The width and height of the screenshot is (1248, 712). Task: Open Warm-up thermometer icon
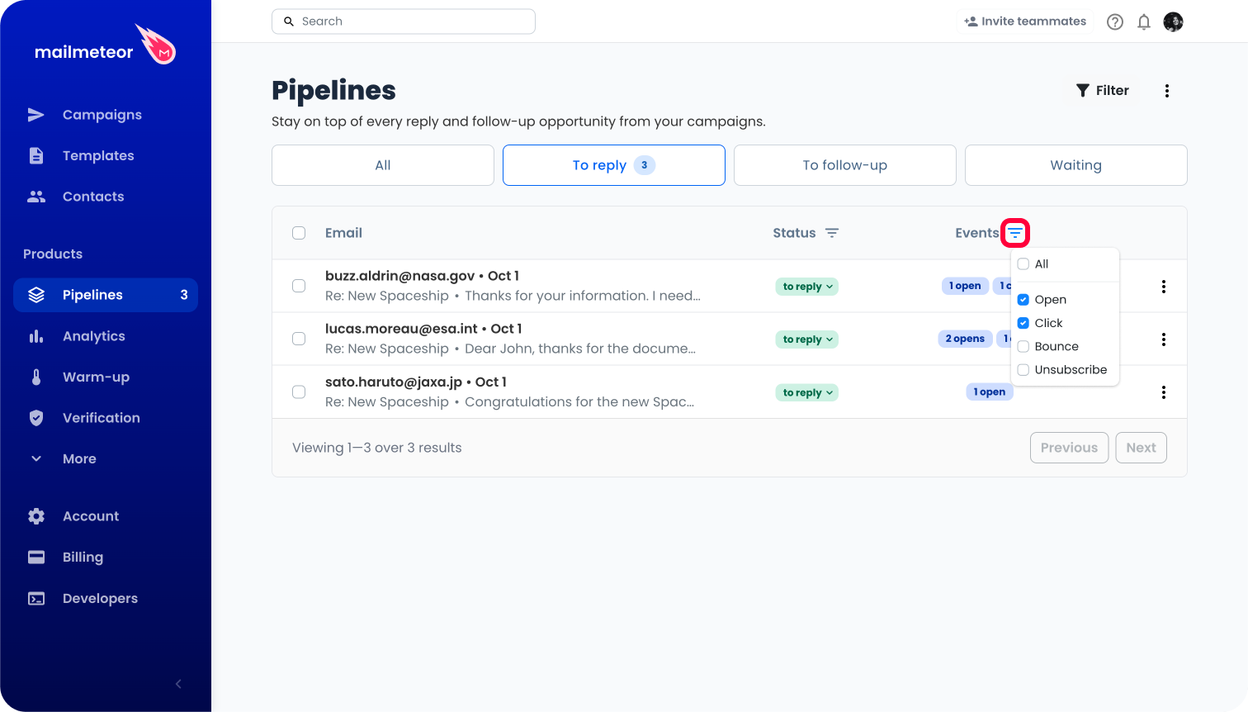(36, 377)
